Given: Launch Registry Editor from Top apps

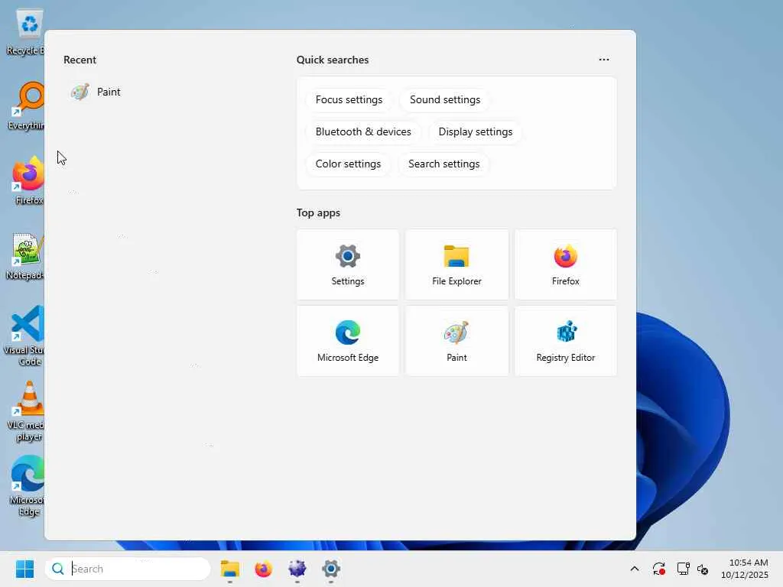Looking at the screenshot, I should click(565, 341).
